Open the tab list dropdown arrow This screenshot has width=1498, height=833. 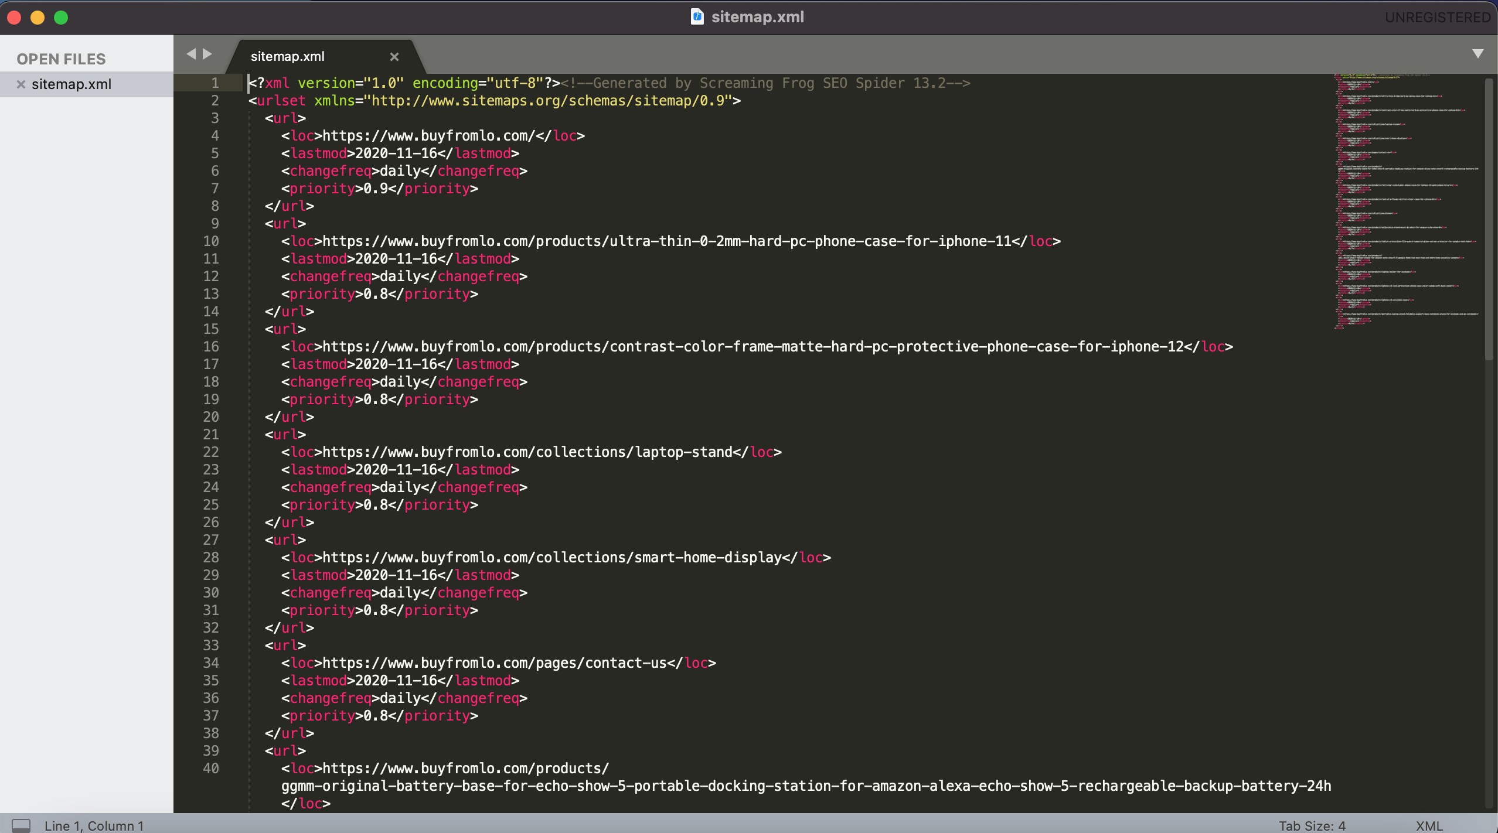1478,54
